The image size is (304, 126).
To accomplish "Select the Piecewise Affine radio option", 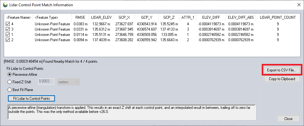I will [10, 75].
